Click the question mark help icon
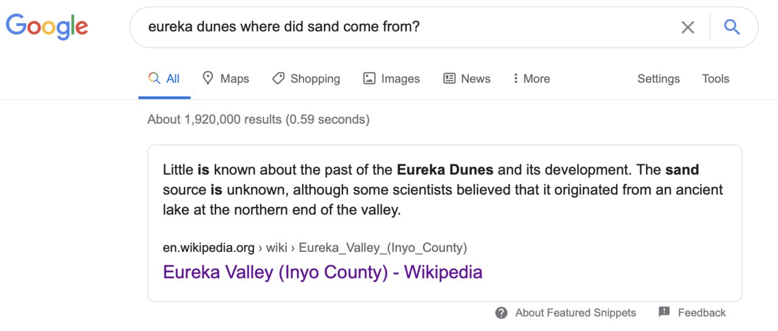The height and width of the screenshot is (331, 778). 502,313
